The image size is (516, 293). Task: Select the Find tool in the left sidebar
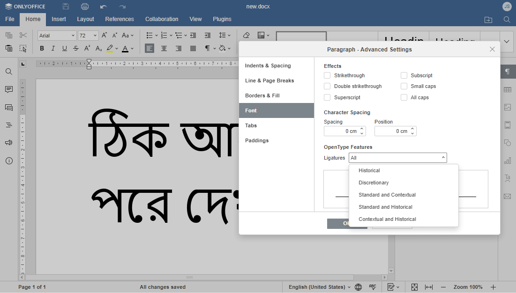tap(8, 72)
